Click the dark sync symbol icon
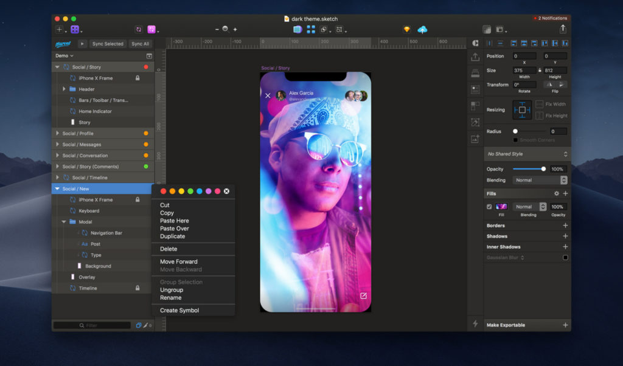Viewport: 623px width, 366px height. (139, 29)
